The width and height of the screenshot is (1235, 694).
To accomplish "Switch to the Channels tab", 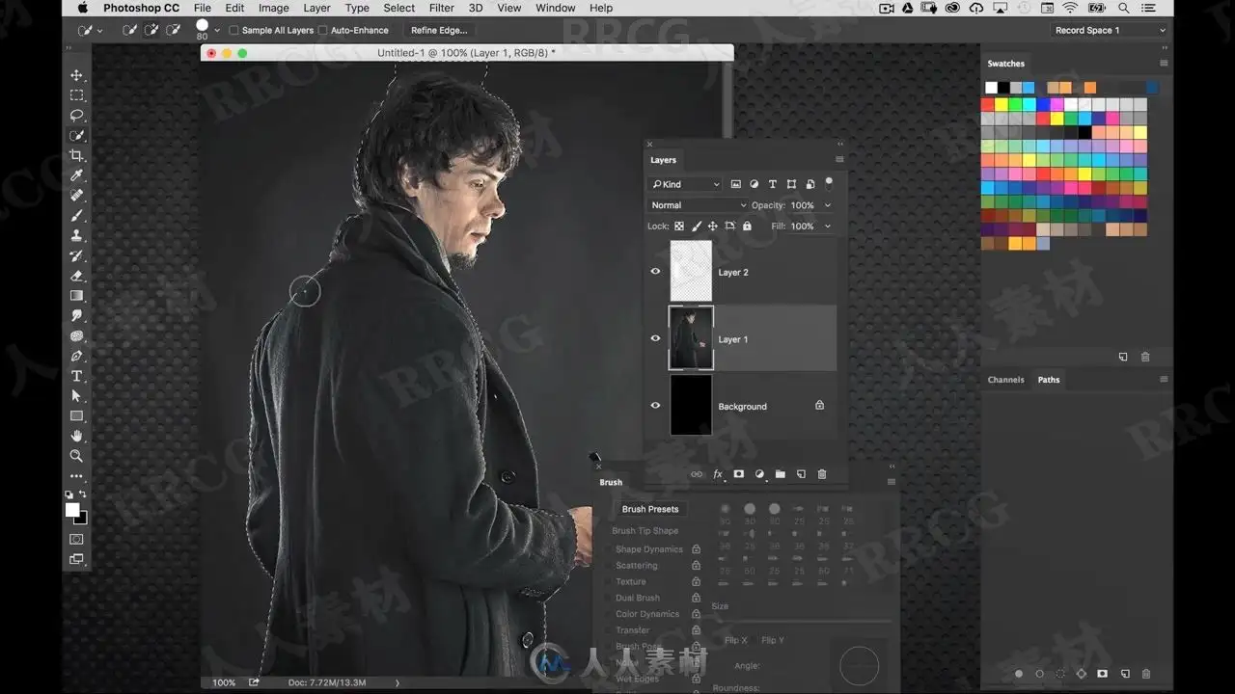I will [x=1005, y=380].
